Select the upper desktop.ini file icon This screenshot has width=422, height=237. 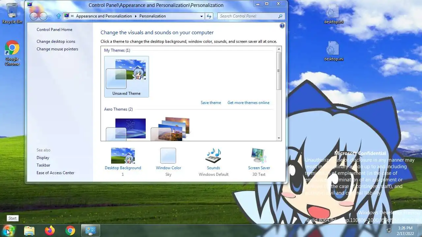pos(333,14)
